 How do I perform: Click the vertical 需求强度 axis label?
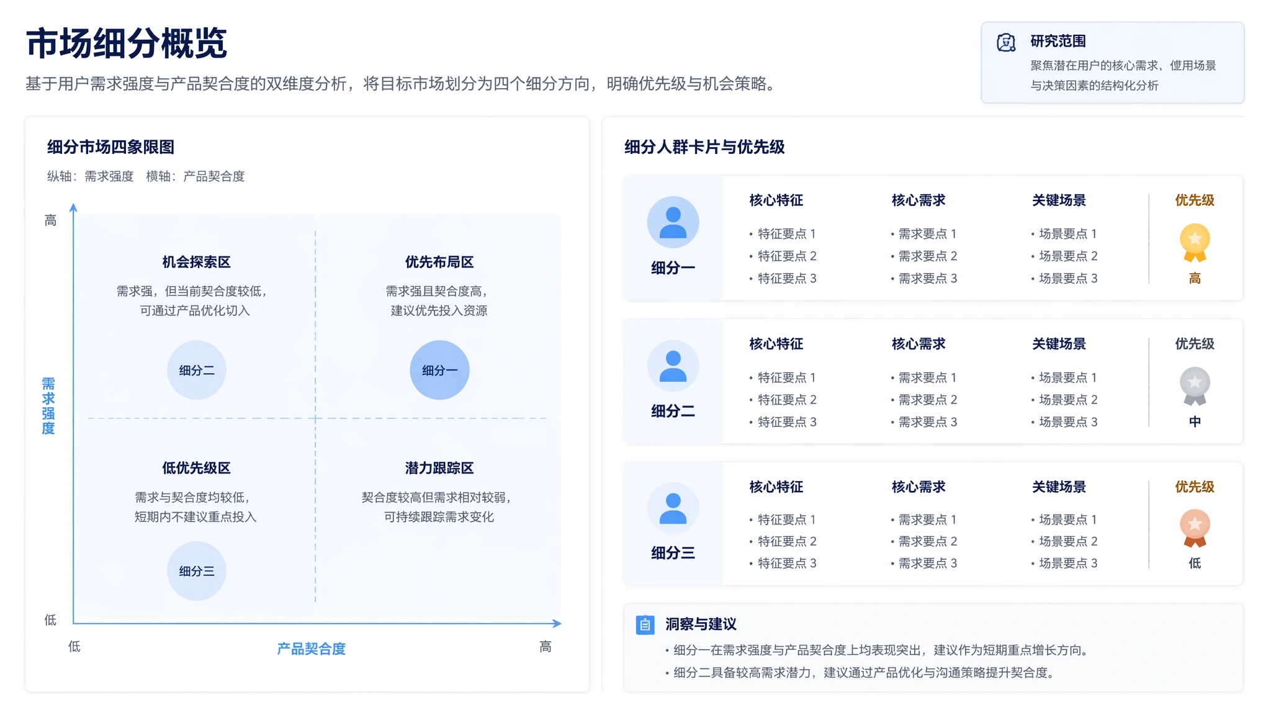click(48, 406)
